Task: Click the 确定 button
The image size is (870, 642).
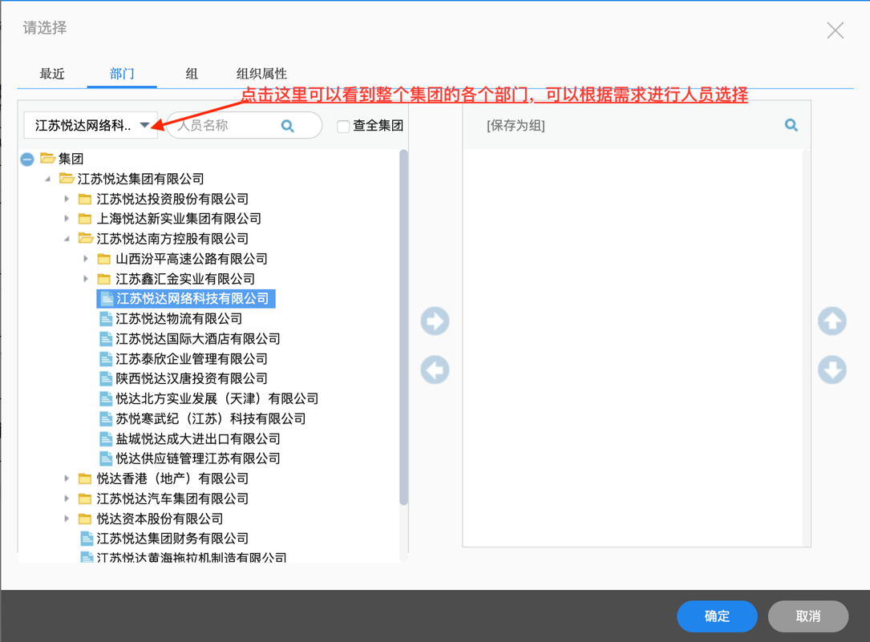Action: tap(717, 616)
